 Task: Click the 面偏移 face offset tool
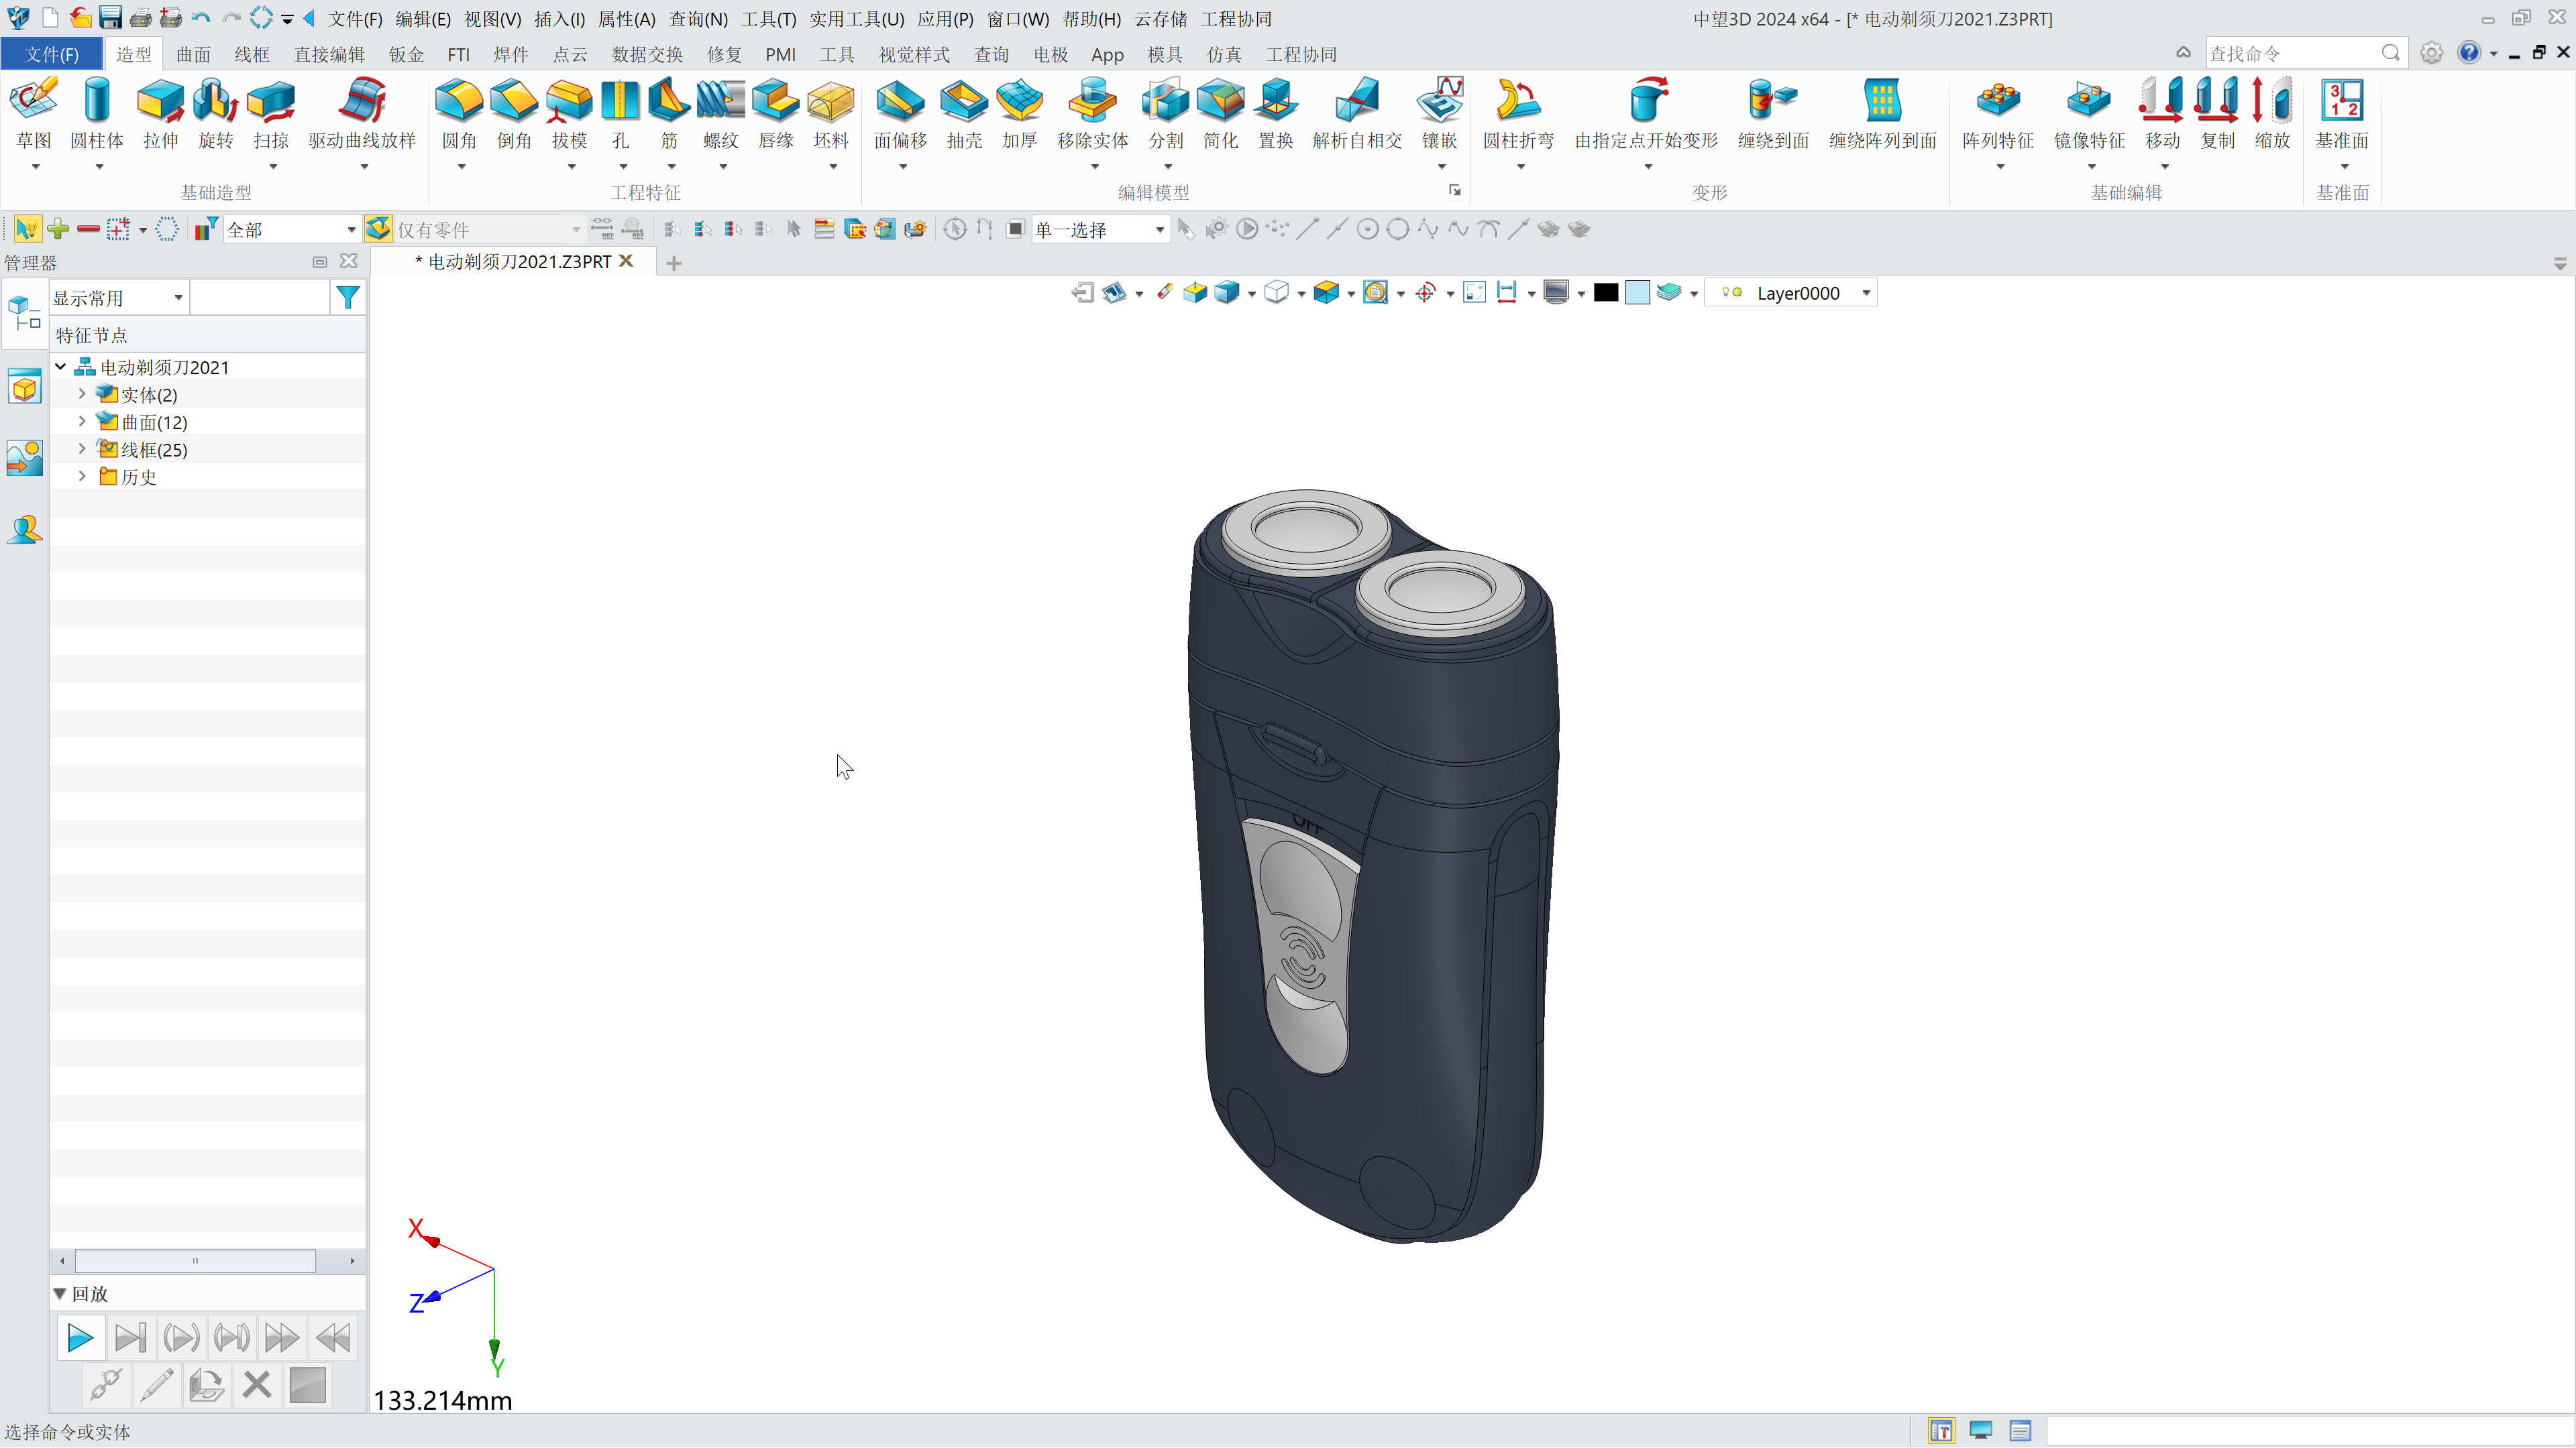pos(900,114)
